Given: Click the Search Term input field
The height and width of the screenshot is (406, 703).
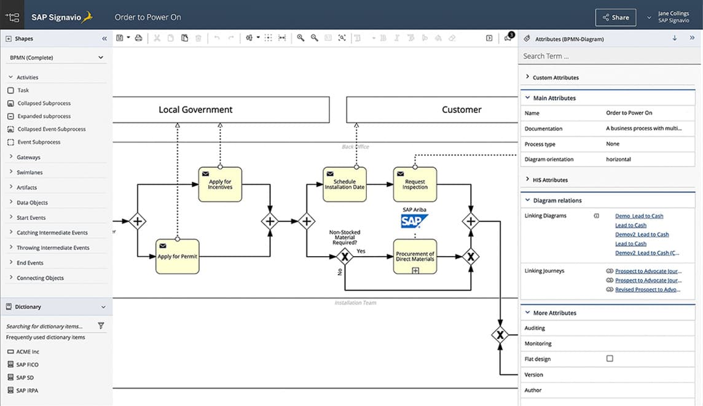Looking at the screenshot, I should click(609, 56).
